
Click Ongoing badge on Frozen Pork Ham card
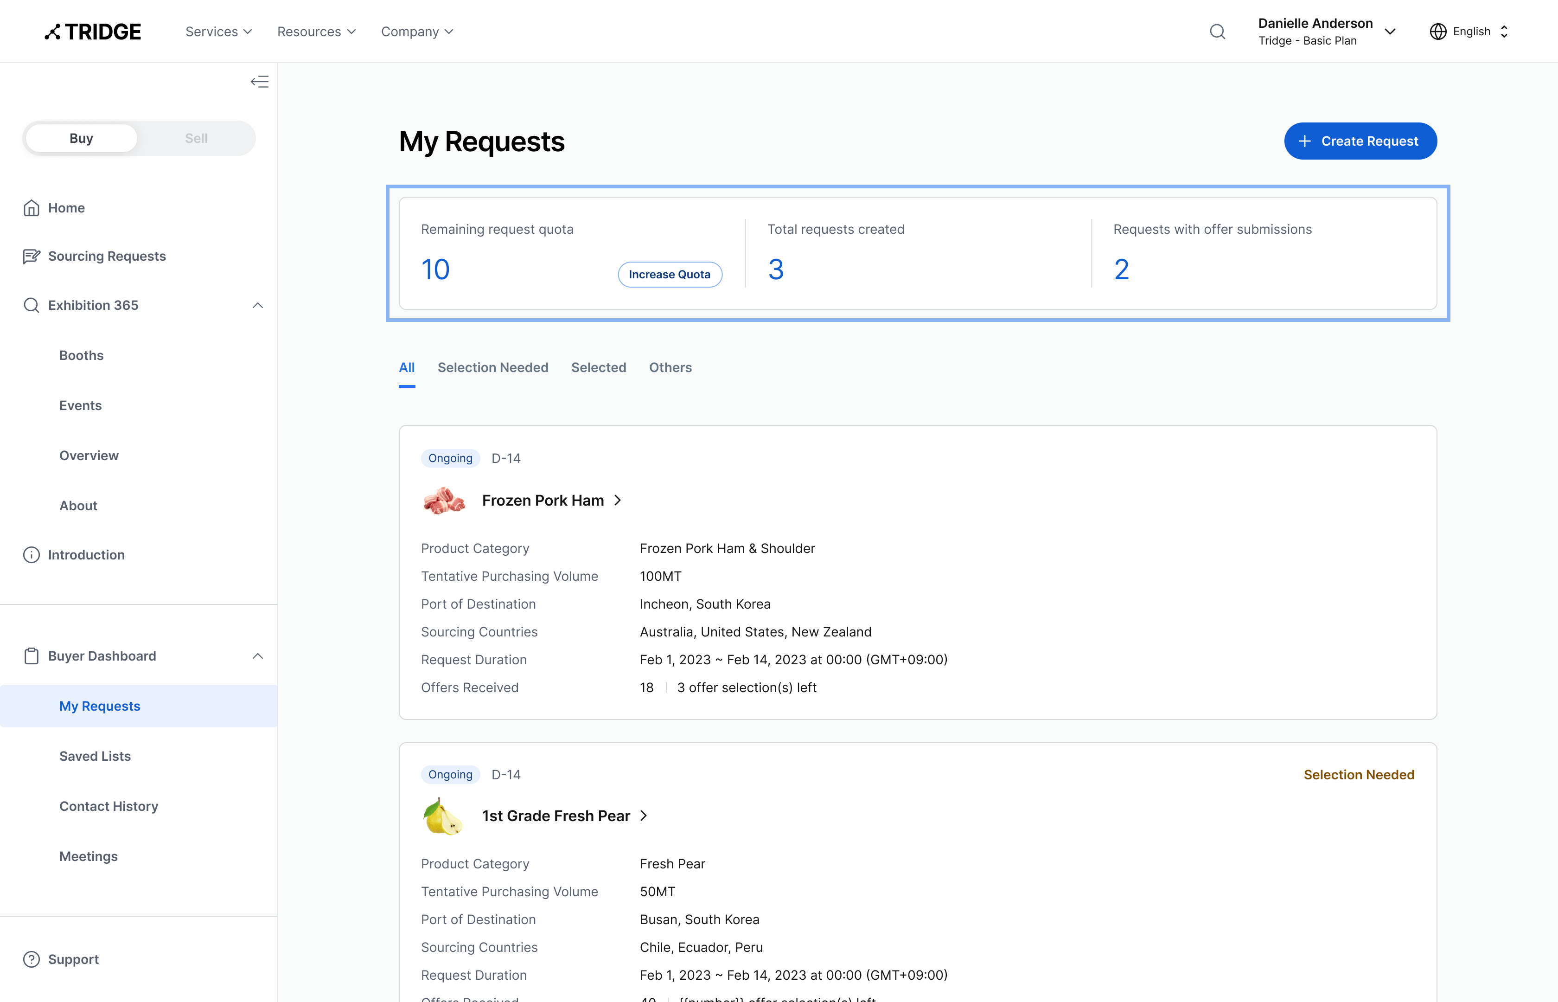pyautogui.click(x=450, y=458)
